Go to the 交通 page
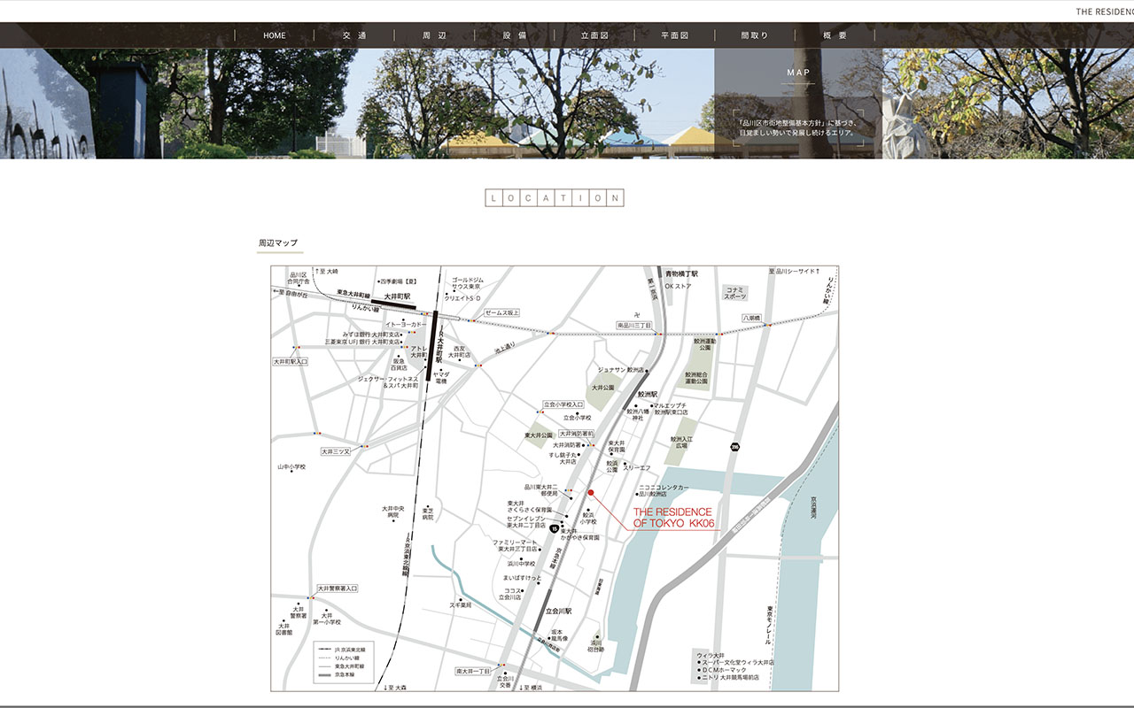This screenshot has width=1134, height=708. [x=354, y=35]
